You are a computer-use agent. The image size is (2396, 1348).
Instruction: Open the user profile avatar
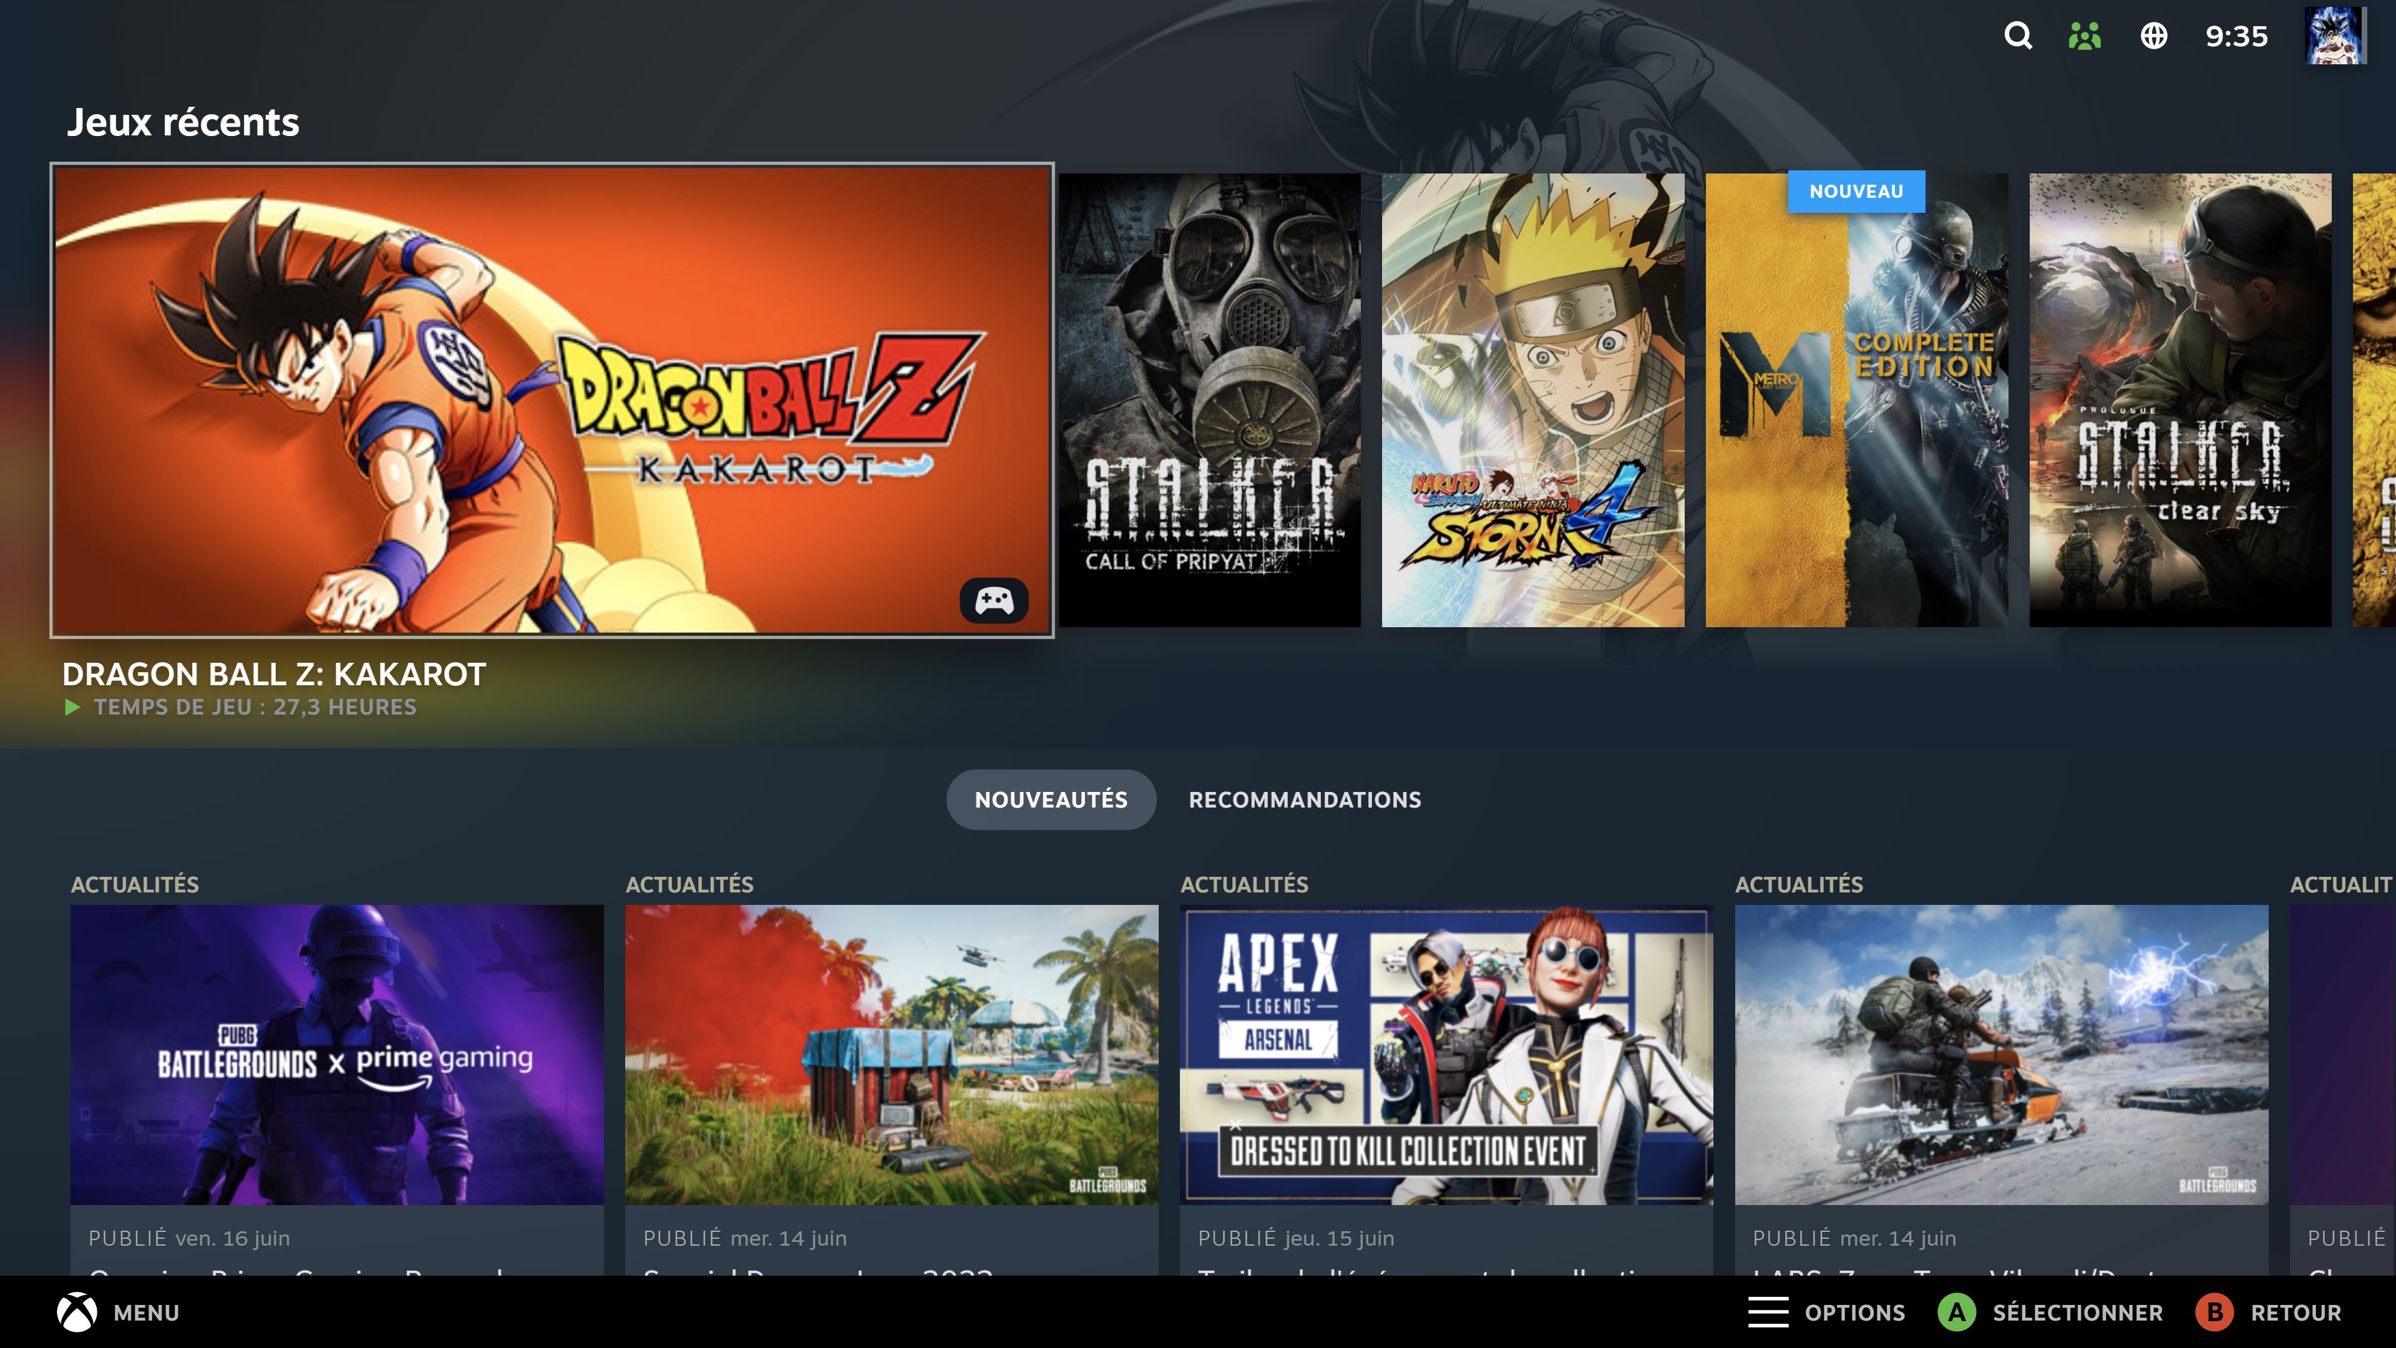point(2335,36)
